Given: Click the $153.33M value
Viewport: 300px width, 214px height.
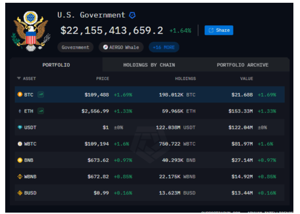Looking at the screenshot, I should [241, 111].
